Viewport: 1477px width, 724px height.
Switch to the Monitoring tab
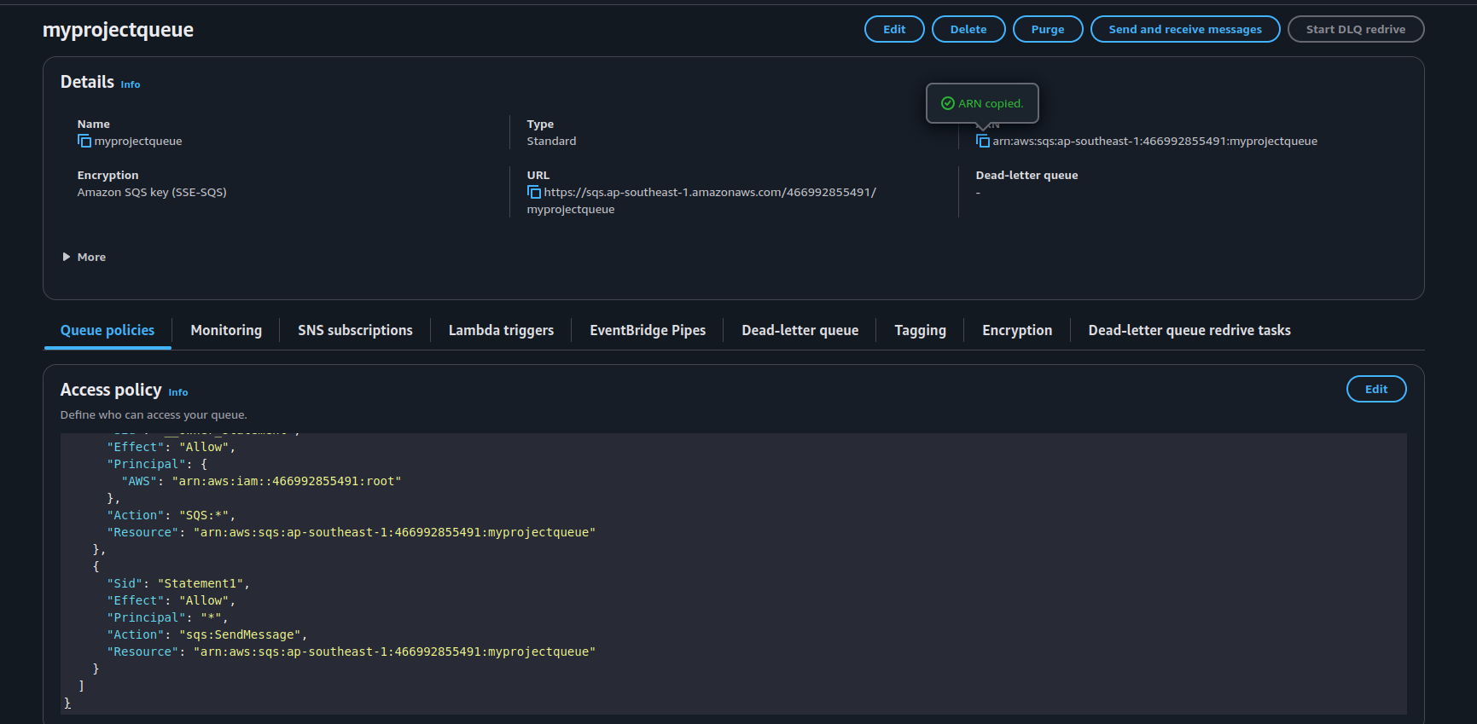(x=226, y=331)
